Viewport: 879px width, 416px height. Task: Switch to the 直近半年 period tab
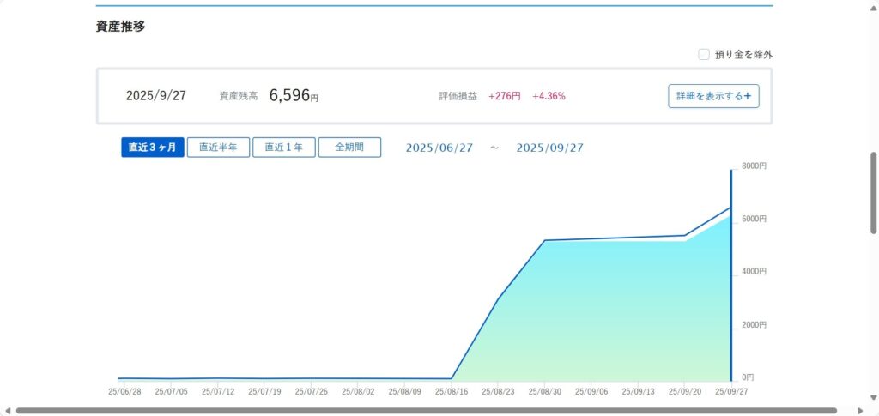pyautogui.click(x=218, y=148)
